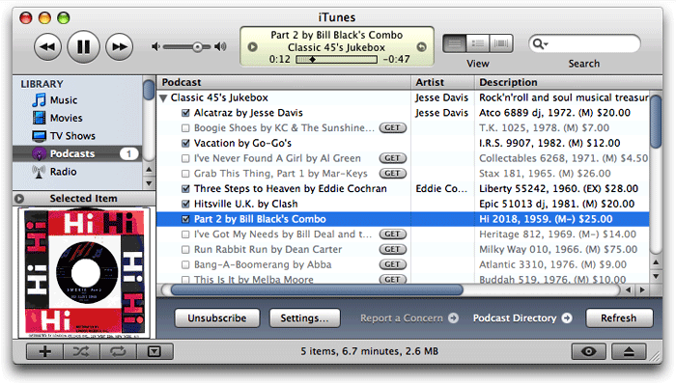This screenshot has height=385, width=676.
Task: Click the TV Shows monitor icon
Action: pyautogui.click(x=39, y=136)
